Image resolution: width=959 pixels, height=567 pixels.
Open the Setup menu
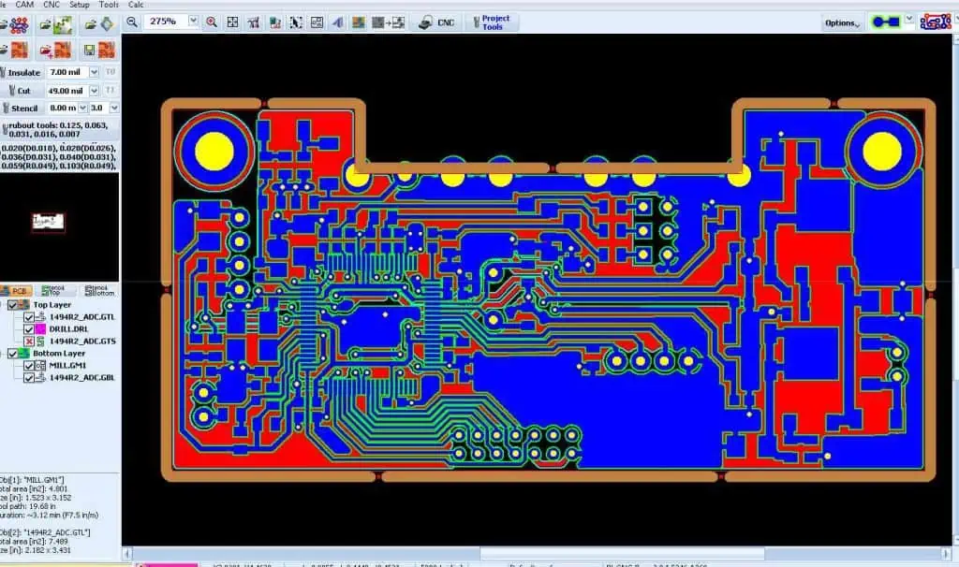click(x=80, y=5)
